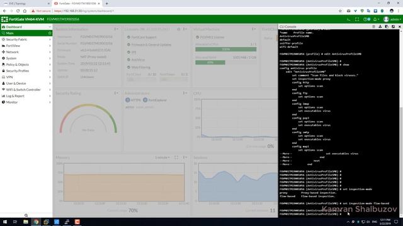Collapse the Dashboard menu section
403x226 pixels.
point(50,27)
